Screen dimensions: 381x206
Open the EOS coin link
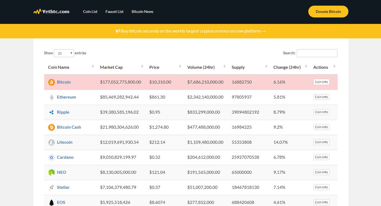click(61, 203)
